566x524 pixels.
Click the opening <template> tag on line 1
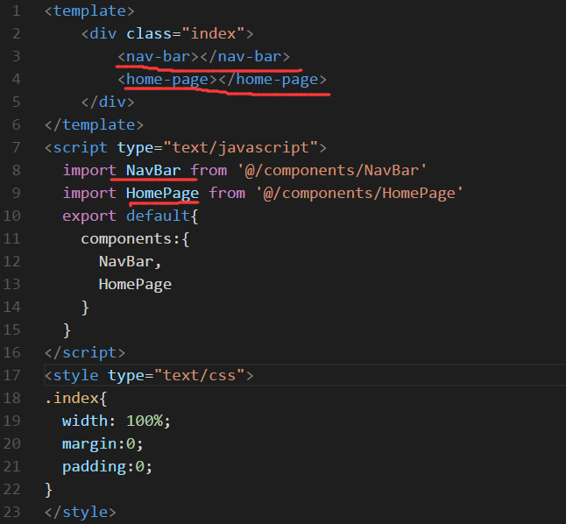89,11
